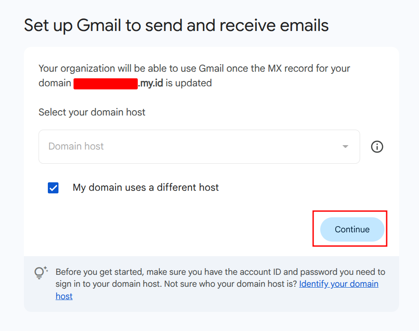Click the "Select your domain host" label
419x331 pixels.
(92, 112)
